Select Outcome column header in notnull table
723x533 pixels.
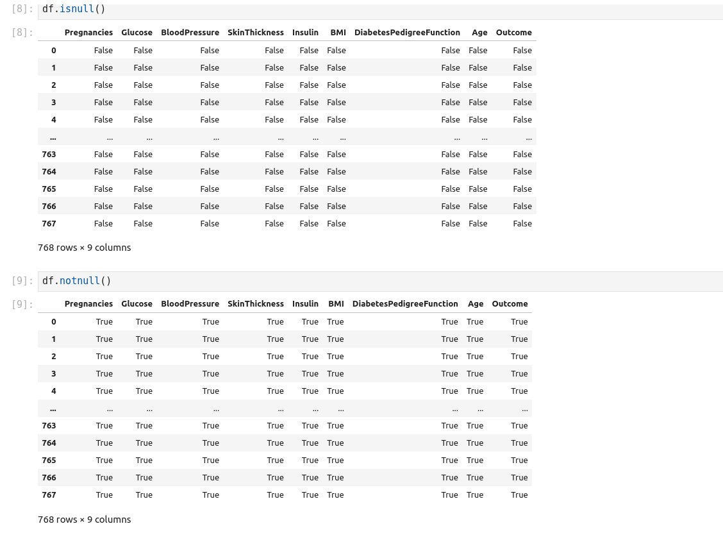click(x=510, y=304)
